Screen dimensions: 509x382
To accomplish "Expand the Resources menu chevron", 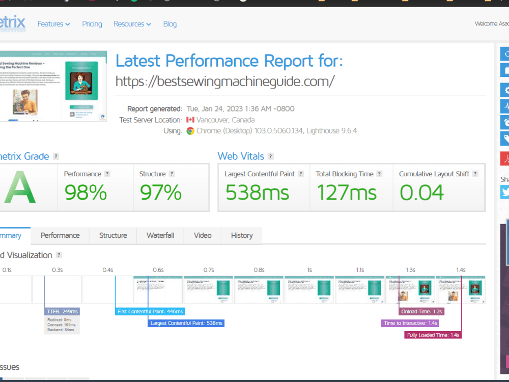I will (x=149, y=24).
